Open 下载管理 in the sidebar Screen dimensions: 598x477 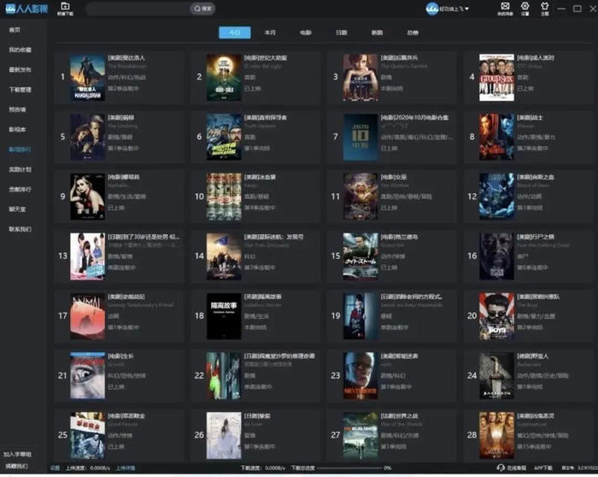tap(20, 89)
